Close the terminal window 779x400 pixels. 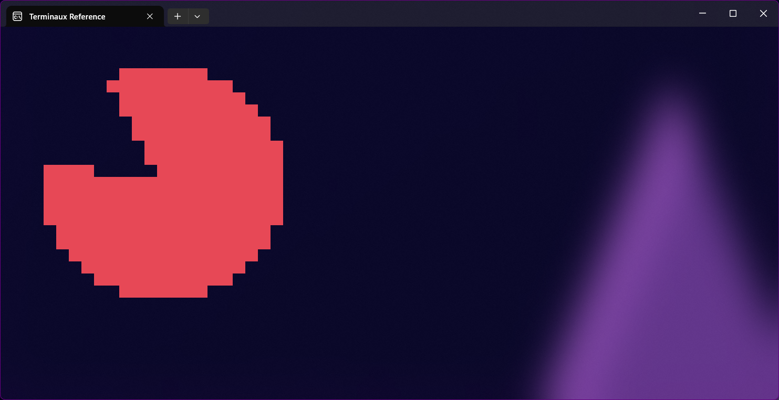click(763, 13)
